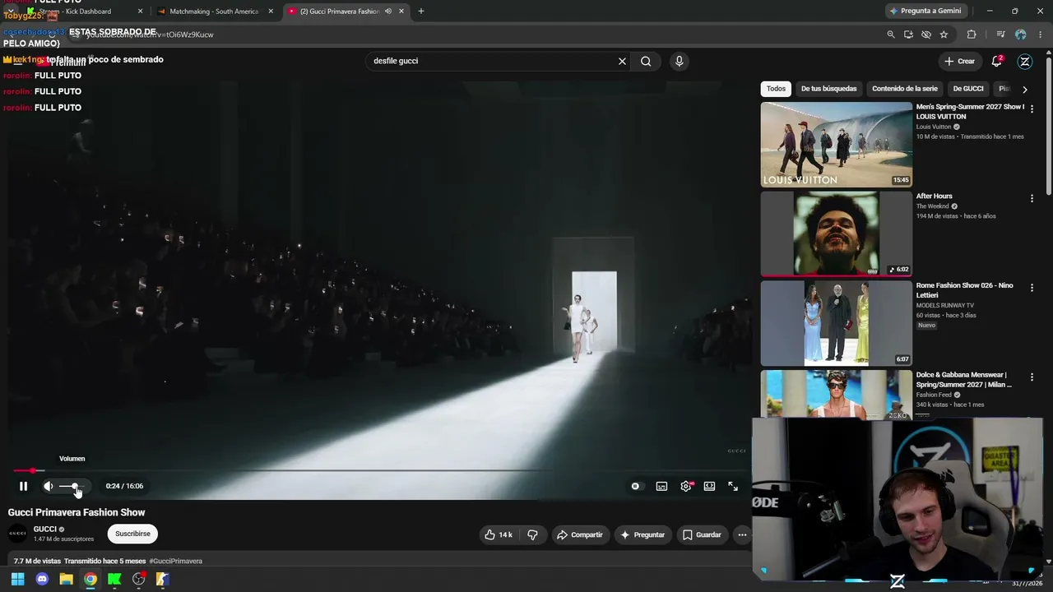Show more filter chips with the right arrow
Image resolution: width=1053 pixels, height=592 pixels.
pos(1024,89)
